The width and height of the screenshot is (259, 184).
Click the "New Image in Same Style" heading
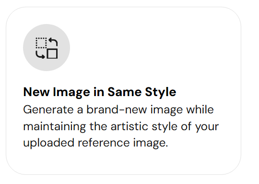pyautogui.click(x=100, y=92)
